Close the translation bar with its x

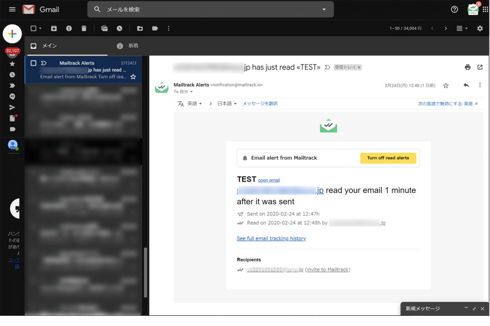[x=477, y=104]
